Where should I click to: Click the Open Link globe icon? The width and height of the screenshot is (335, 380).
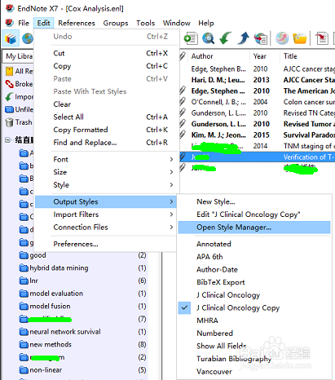coord(282,38)
